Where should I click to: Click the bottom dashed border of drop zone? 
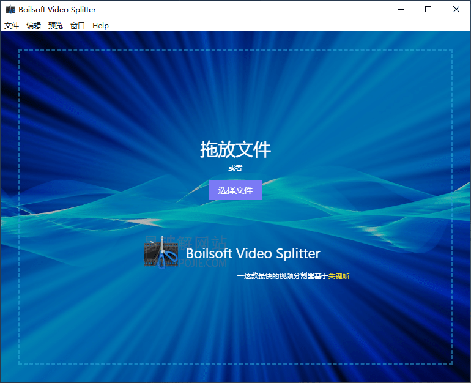pyautogui.click(x=236, y=363)
